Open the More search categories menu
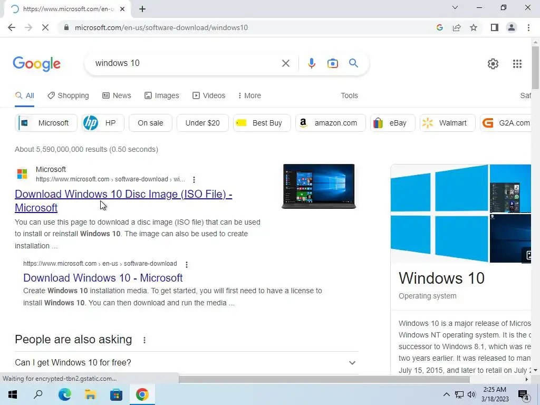 pos(249,95)
